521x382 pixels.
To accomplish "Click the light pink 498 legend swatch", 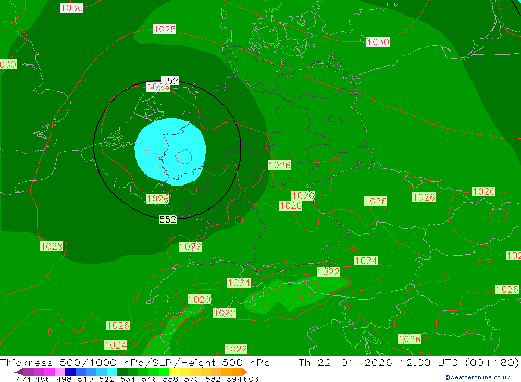I will coord(60,372).
